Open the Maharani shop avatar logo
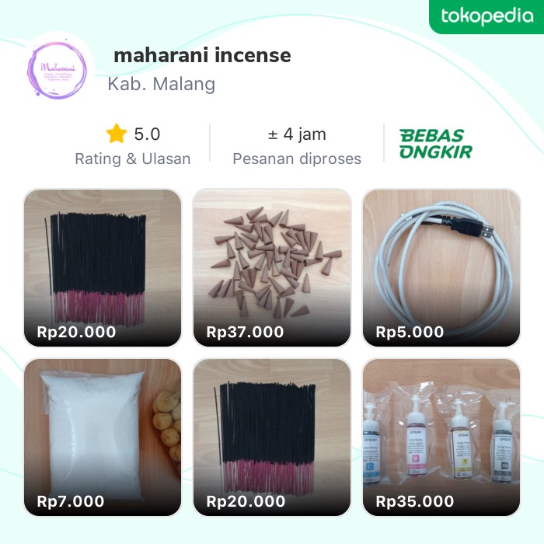The height and width of the screenshot is (544, 544). [x=57, y=71]
